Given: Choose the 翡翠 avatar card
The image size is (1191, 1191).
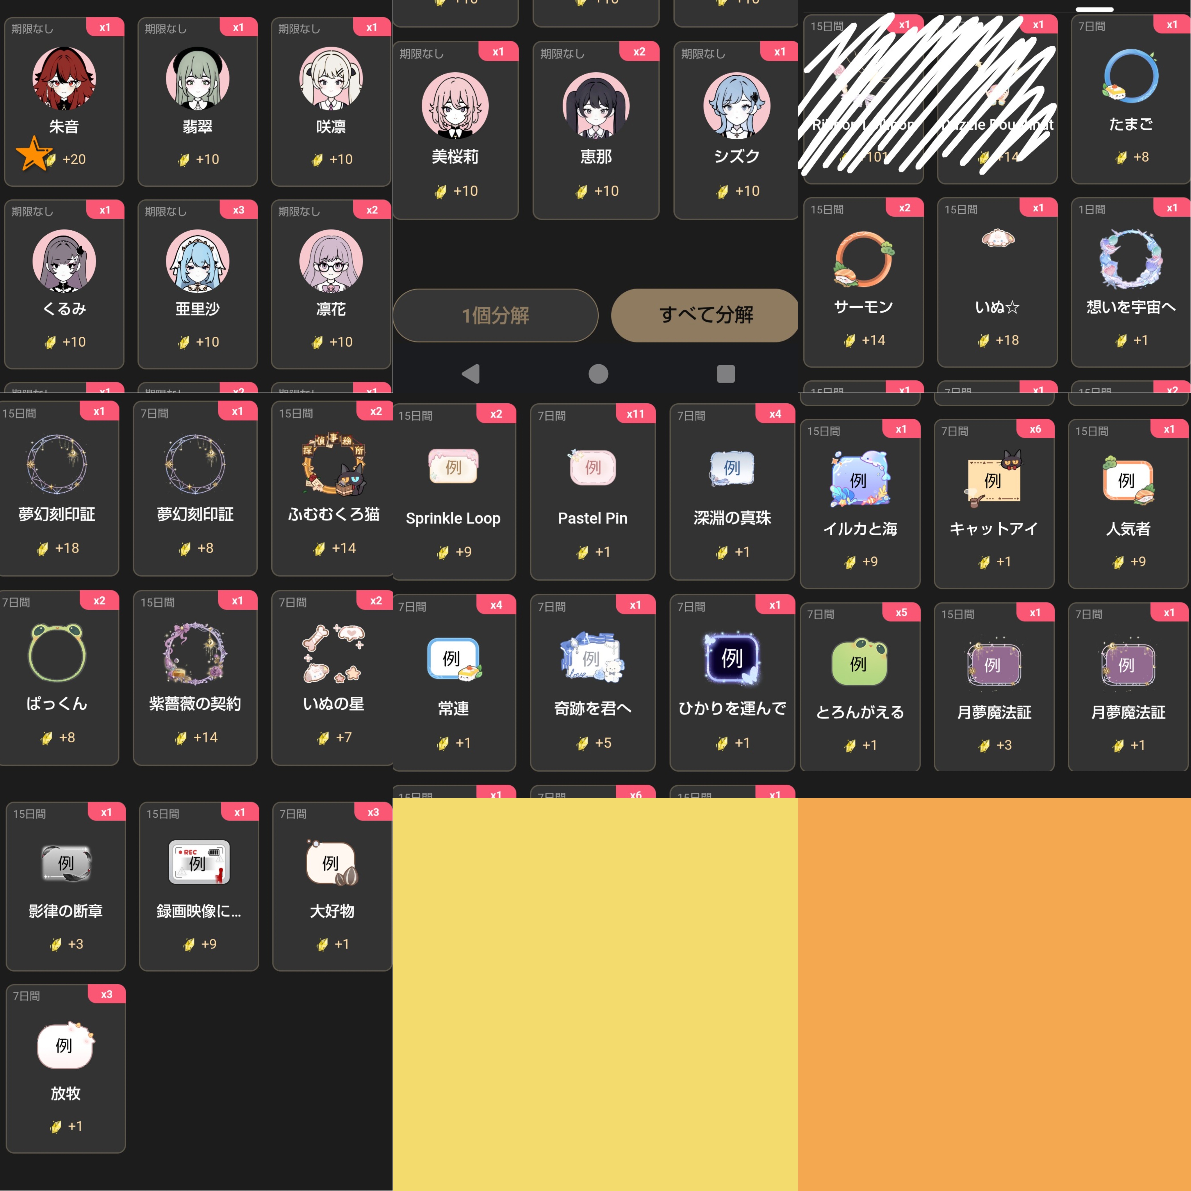Looking at the screenshot, I should tap(197, 102).
